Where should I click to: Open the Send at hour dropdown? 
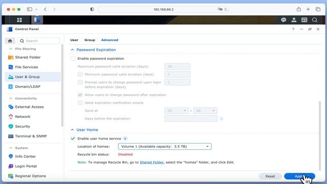(176, 110)
